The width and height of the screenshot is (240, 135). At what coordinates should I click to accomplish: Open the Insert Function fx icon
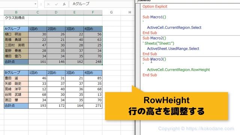click(x=64, y=4)
